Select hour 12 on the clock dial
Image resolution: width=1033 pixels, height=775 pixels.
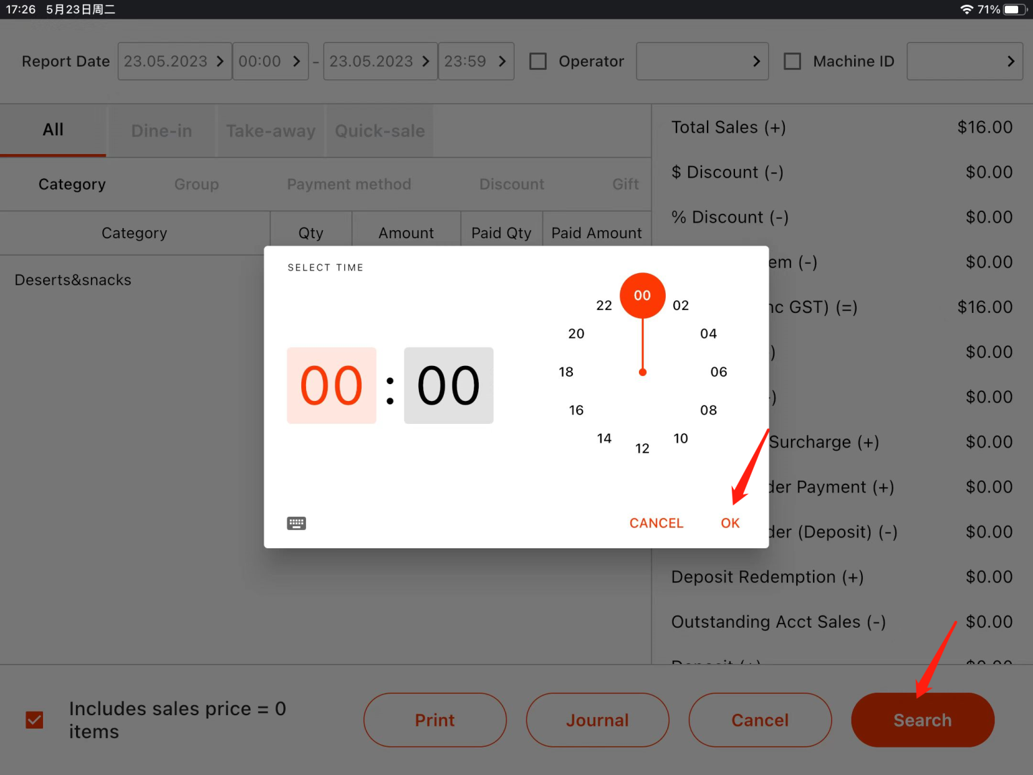642,447
